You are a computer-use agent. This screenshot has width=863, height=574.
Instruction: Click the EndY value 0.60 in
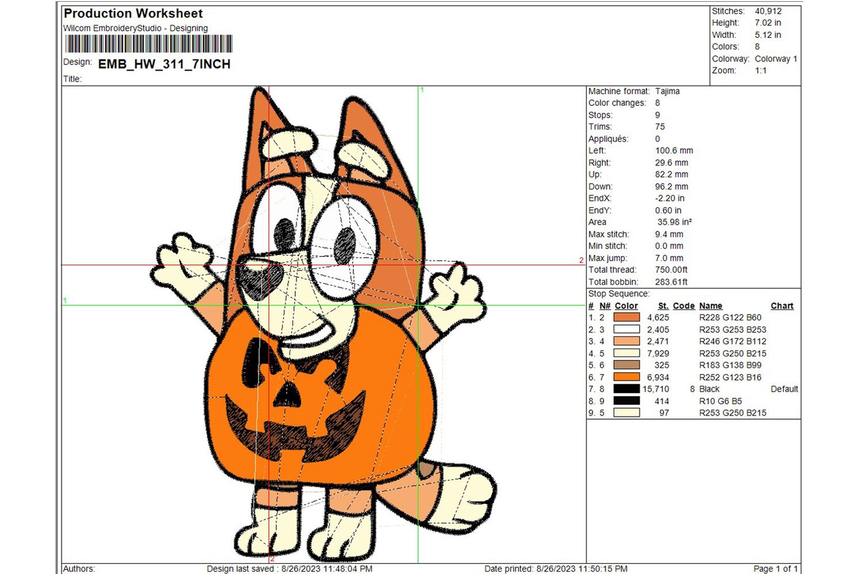tap(669, 211)
